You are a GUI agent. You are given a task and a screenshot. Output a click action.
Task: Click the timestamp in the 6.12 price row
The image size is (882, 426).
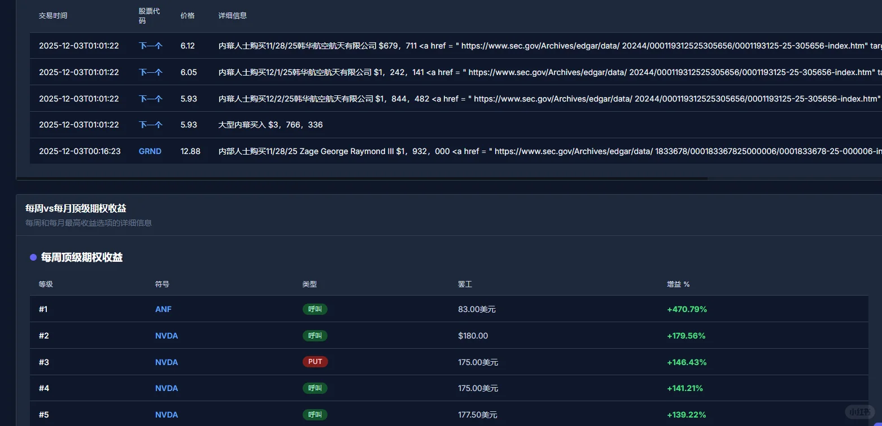pyautogui.click(x=79, y=46)
